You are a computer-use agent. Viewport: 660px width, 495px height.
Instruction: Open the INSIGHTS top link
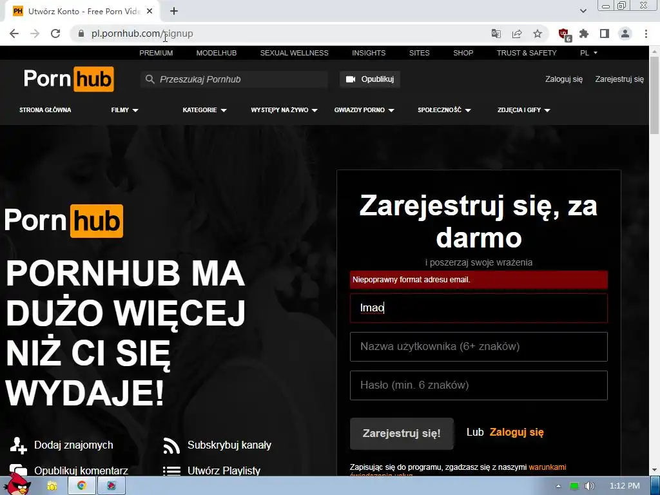[x=369, y=53]
